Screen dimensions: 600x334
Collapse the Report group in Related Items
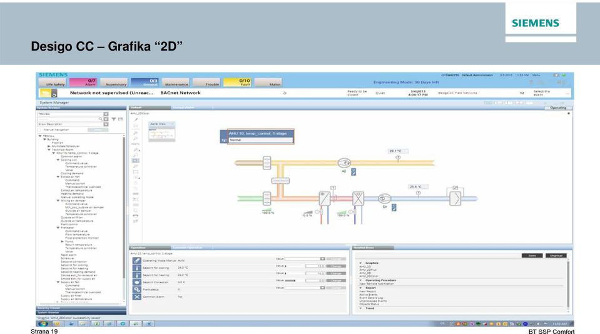click(x=360, y=288)
